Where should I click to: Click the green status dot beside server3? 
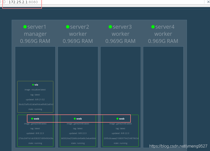pos(110,27)
